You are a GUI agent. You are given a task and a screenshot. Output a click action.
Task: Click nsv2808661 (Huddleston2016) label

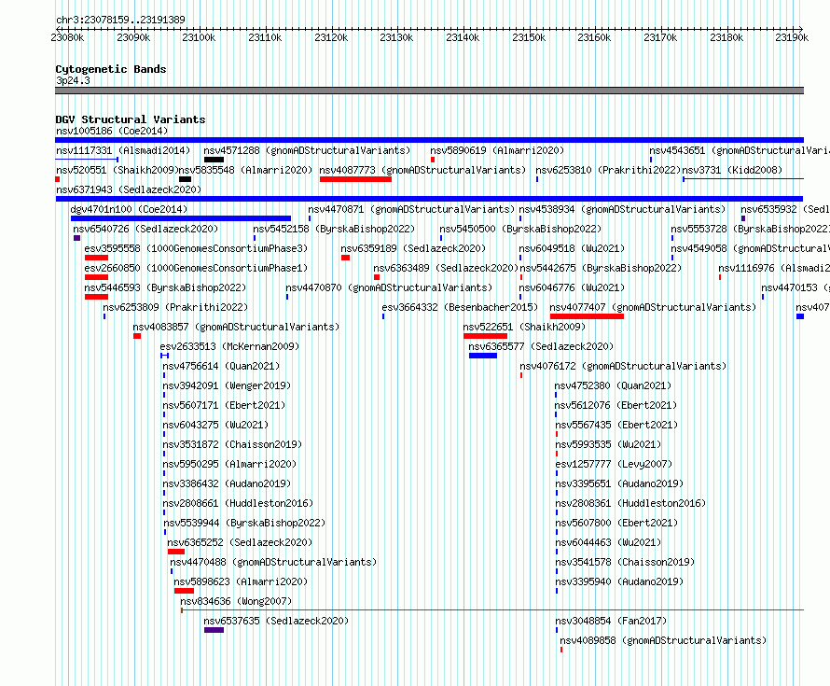tap(238, 503)
